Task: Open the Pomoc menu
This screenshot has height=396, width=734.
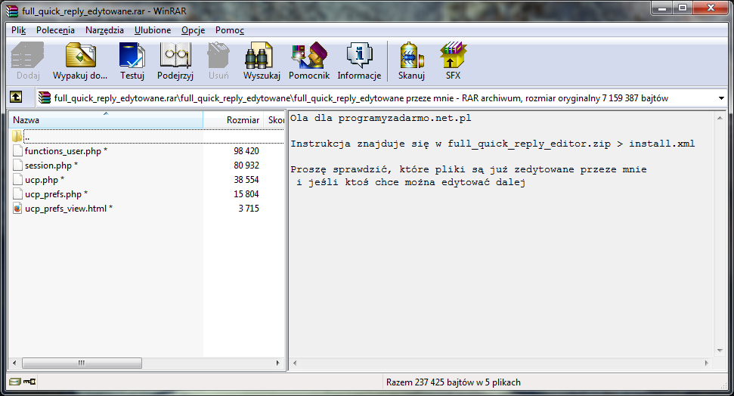Action: pyautogui.click(x=229, y=30)
